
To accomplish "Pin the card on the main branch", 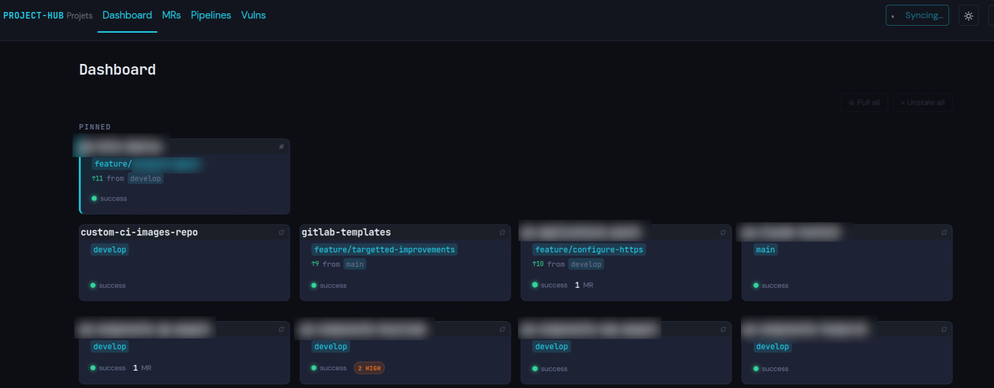I will tap(944, 233).
